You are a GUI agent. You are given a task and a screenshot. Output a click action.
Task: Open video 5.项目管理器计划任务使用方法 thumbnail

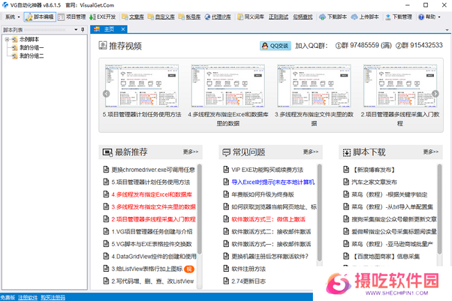142,86
